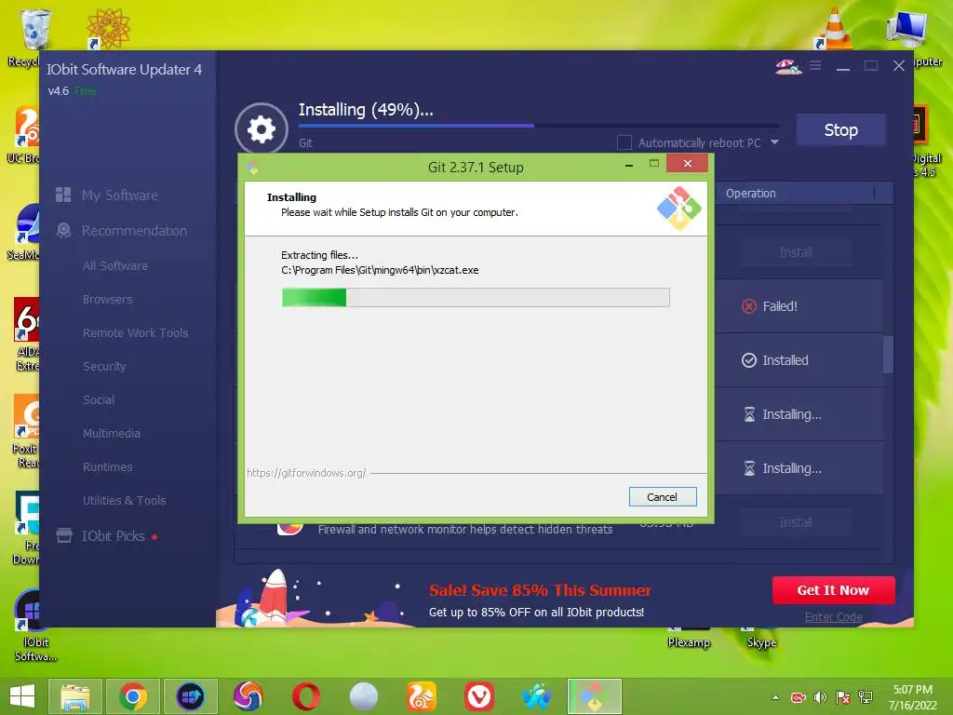
Task: Select the Social category
Action: (99, 399)
